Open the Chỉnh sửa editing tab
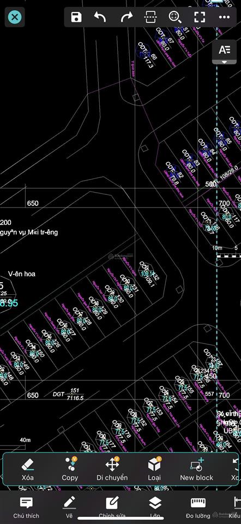 click(x=112, y=508)
